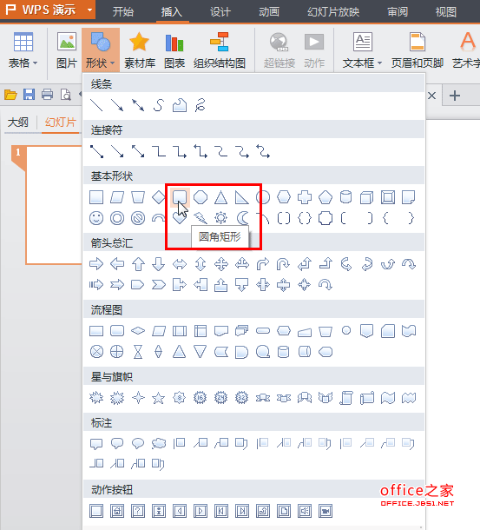
Task: Select the rectangular callout shape
Action: [x=96, y=443]
